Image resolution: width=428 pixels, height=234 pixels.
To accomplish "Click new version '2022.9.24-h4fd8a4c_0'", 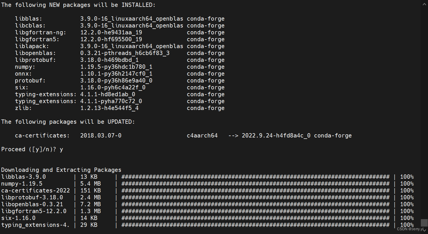I will 276,136.
